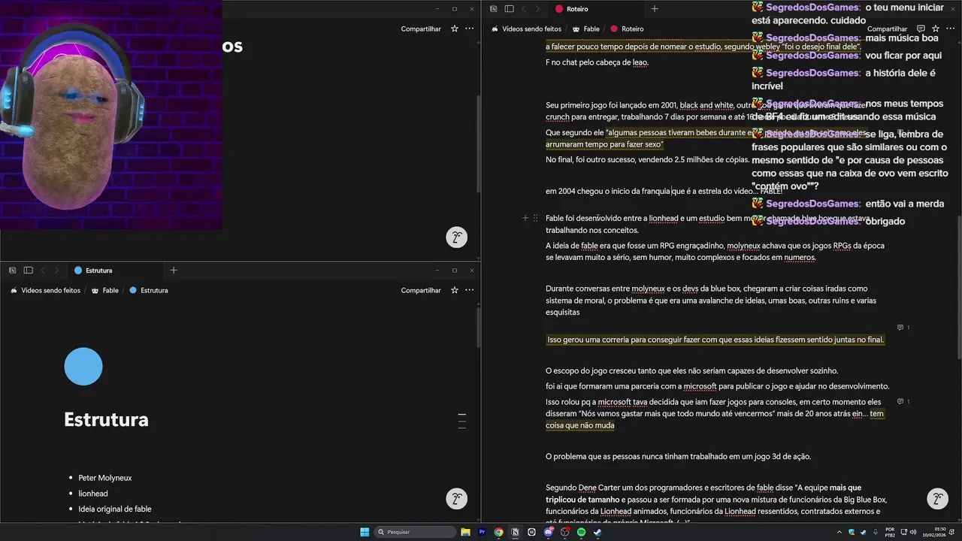Go back in Estrutura window
Image resolution: width=962 pixels, height=541 pixels.
(43, 270)
